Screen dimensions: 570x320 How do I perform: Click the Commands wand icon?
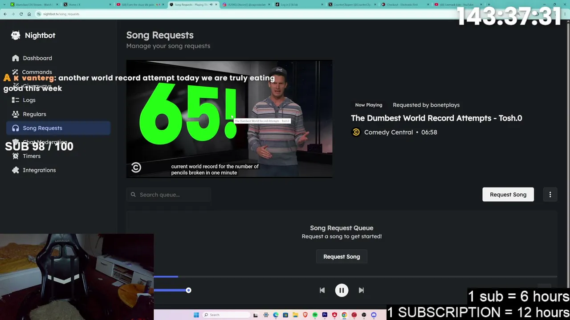coord(16,72)
